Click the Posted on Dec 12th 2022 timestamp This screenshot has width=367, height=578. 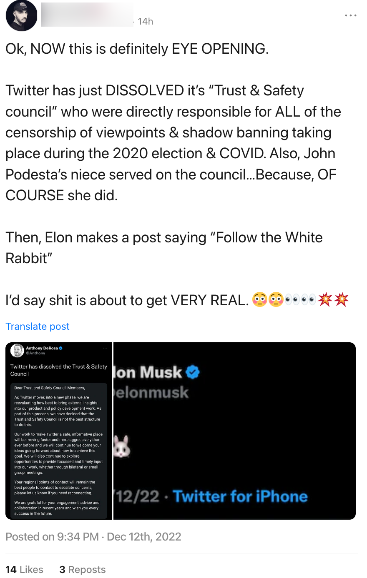point(93,537)
